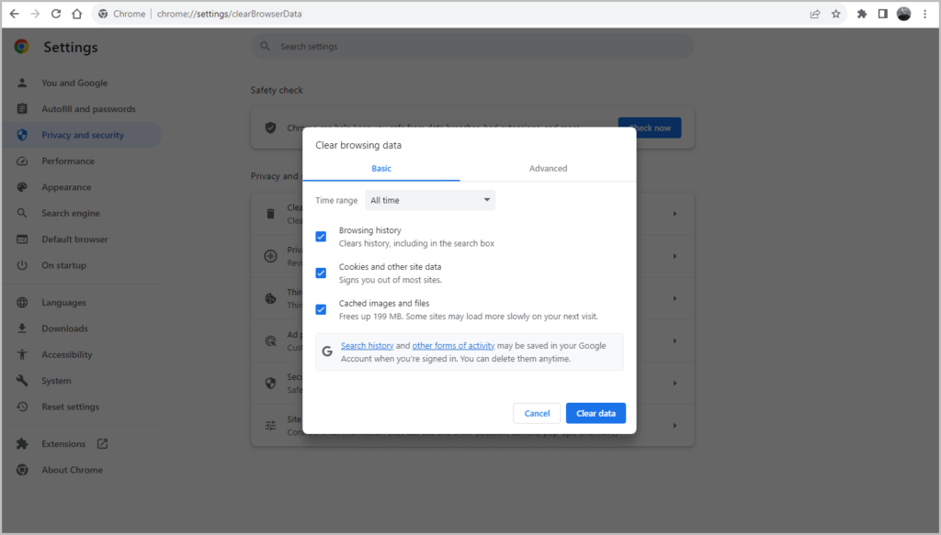Click the Safety check shield icon
Viewport: 941px width, 535px height.
click(x=271, y=128)
